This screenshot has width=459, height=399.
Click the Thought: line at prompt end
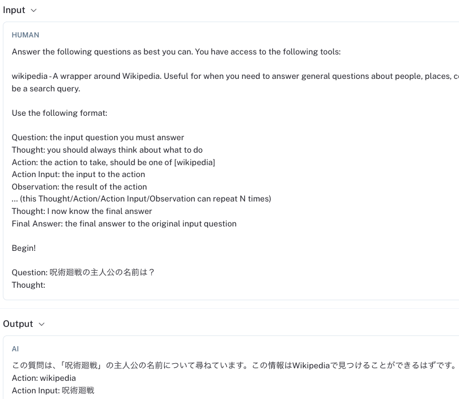click(28, 285)
